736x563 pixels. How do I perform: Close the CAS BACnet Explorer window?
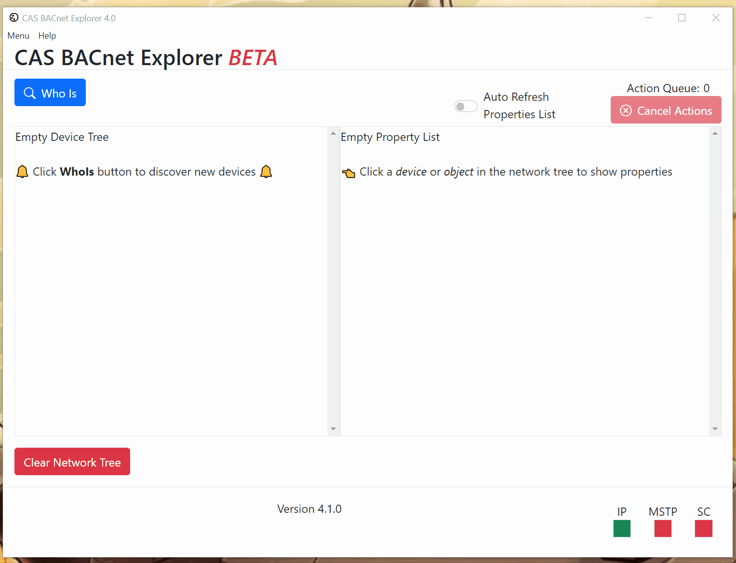point(716,18)
